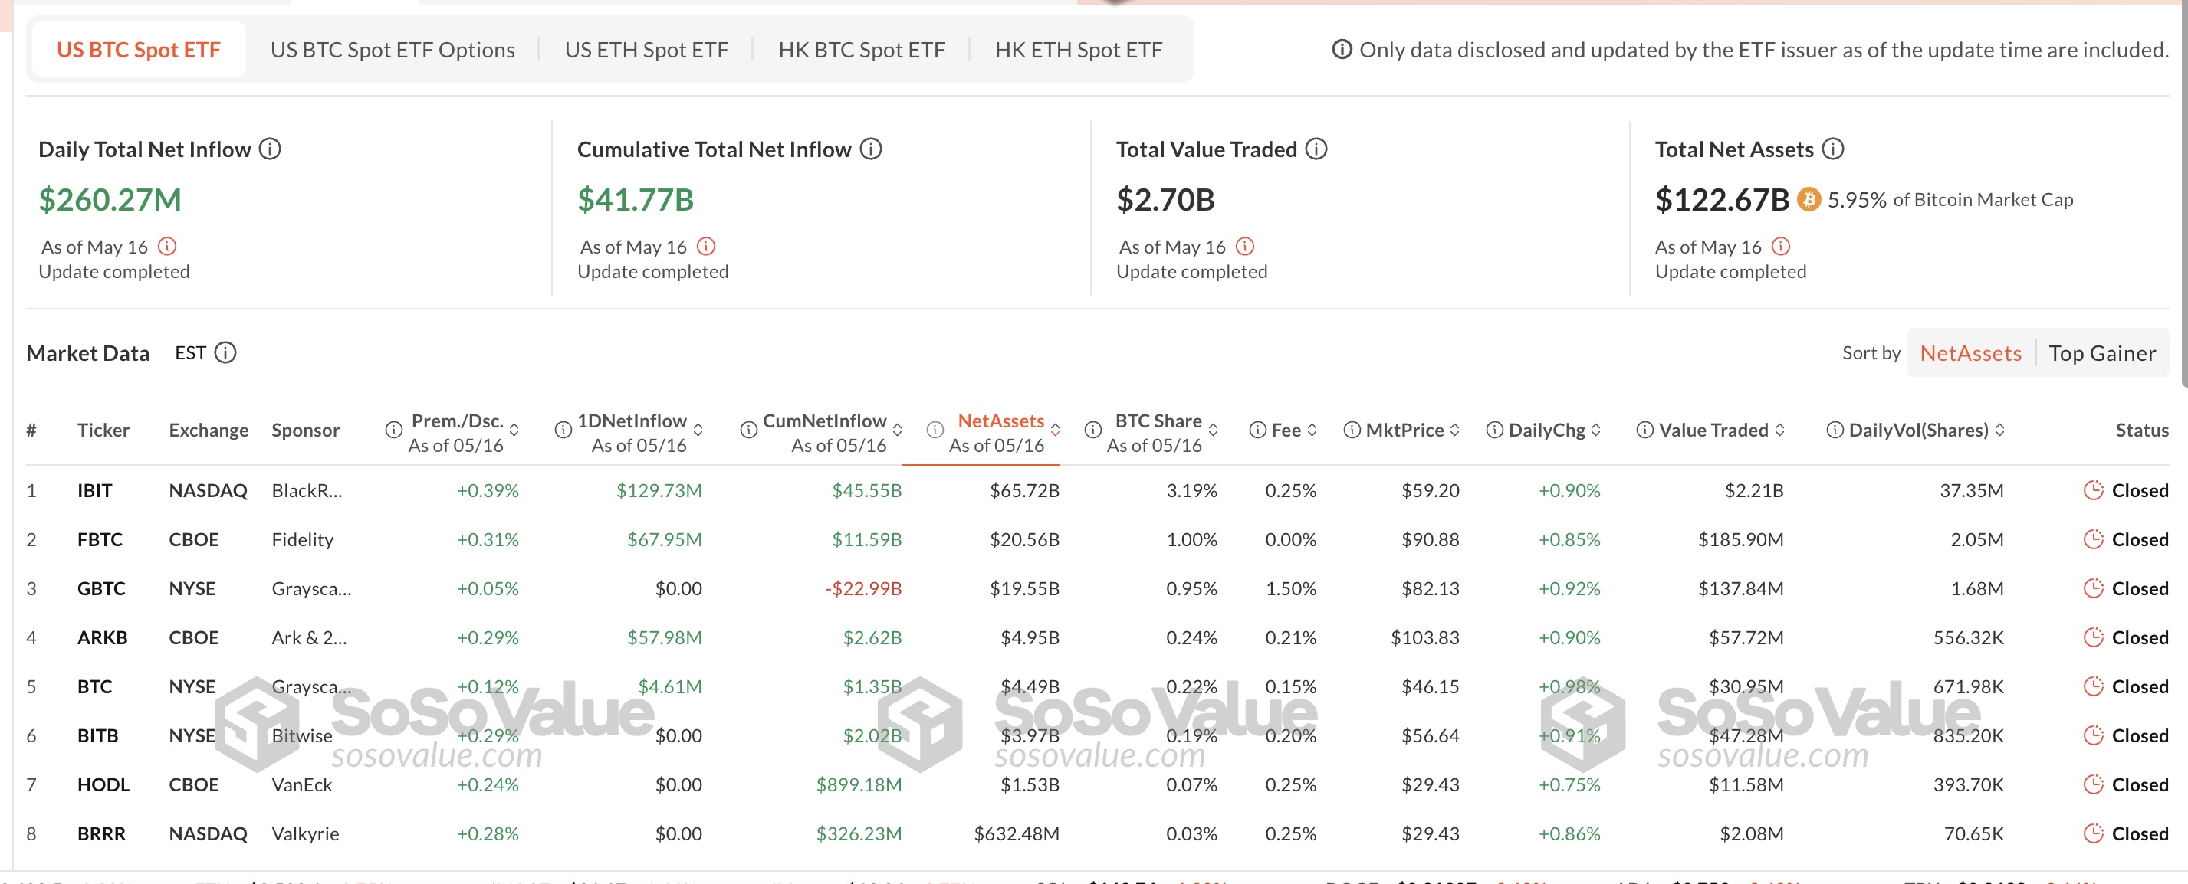Open the info icon beside Total Net Assets
Screen dimensions: 2188x884
(x=1833, y=149)
